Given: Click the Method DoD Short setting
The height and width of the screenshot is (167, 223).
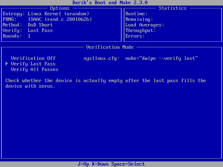Looking at the screenshot, I should pyautogui.click(x=28, y=25).
